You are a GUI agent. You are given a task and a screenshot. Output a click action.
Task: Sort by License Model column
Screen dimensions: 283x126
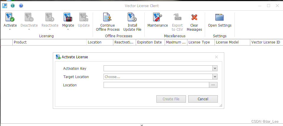pos(232,42)
